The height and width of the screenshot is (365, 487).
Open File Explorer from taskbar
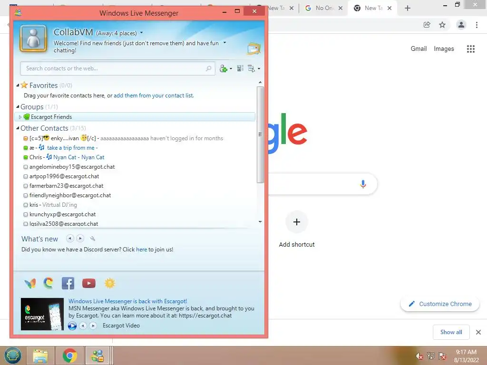click(x=40, y=355)
